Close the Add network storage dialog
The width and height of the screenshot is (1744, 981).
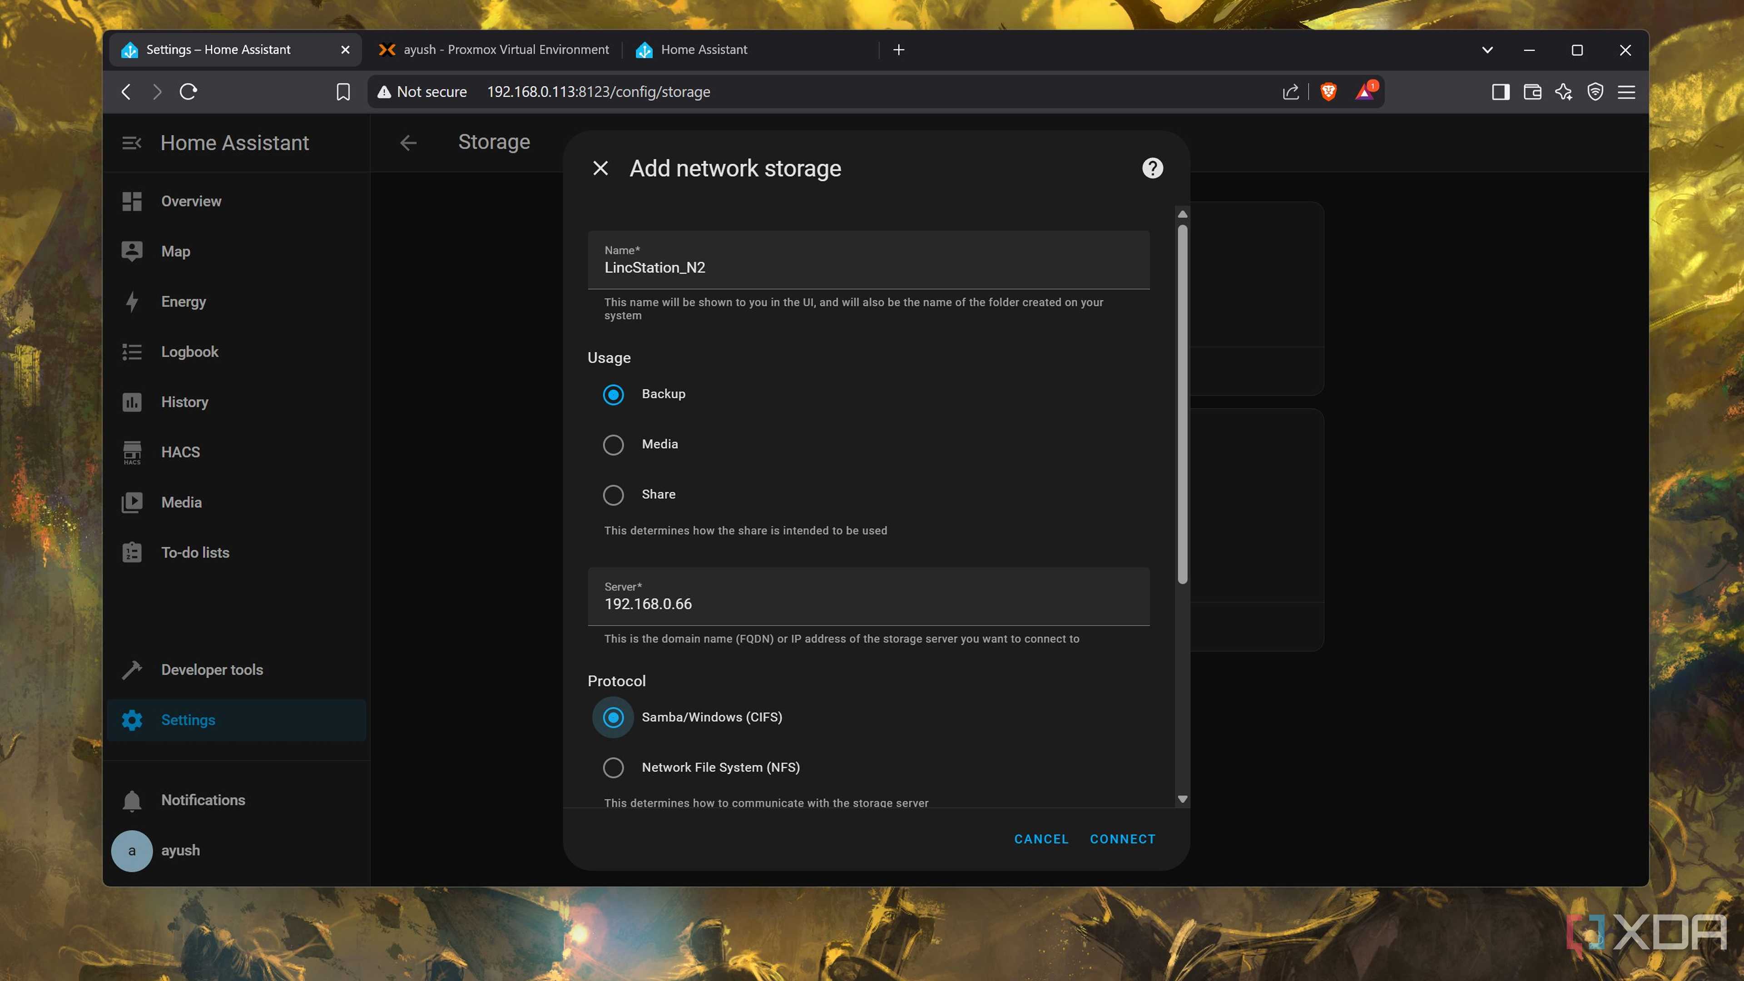(600, 168)
